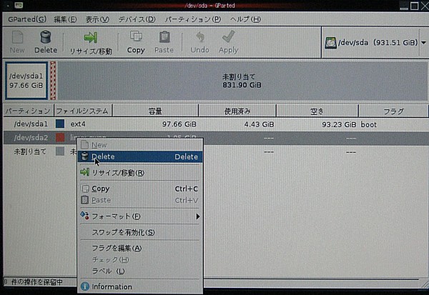The width and height of the screenshot is (429, 295).
Task: Open the ヘルプ(H) menu
Action: point(245,19)
